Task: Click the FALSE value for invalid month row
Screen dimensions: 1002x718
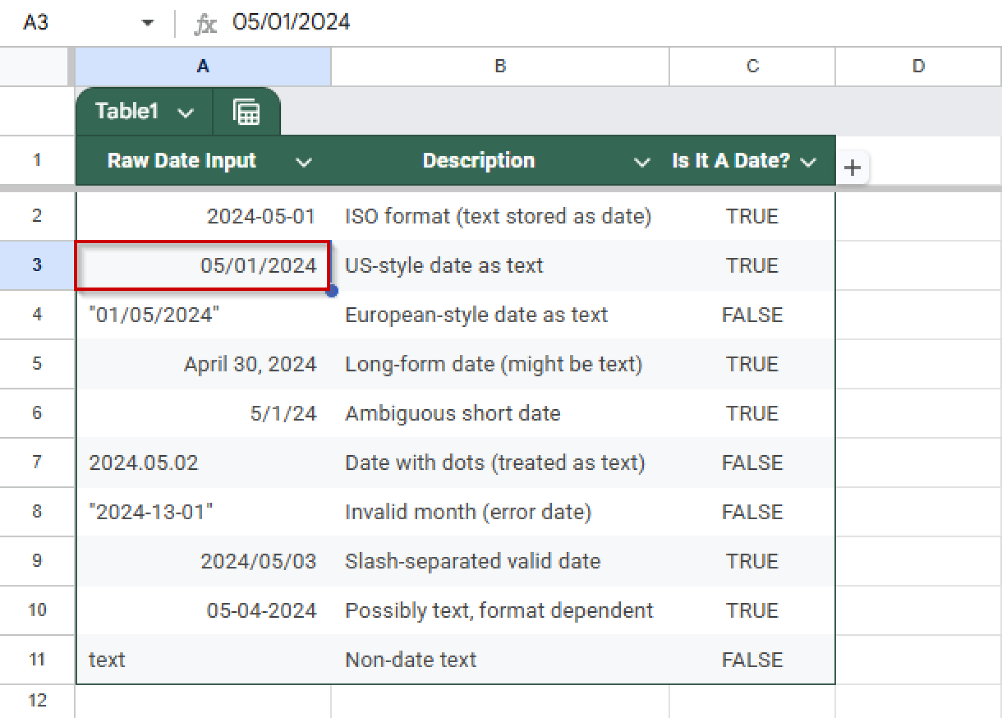Action: (x=752, y=512)
